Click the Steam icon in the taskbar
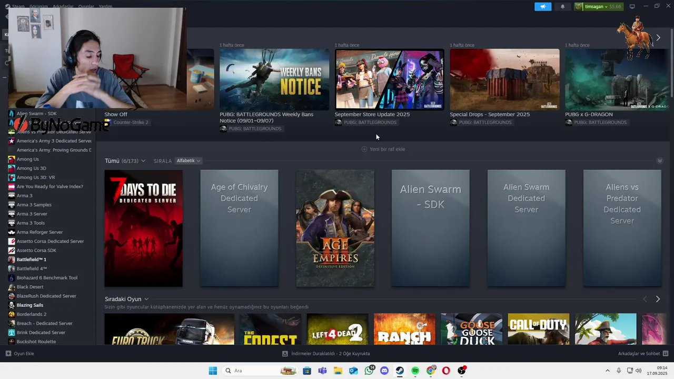 coord(400,371)
